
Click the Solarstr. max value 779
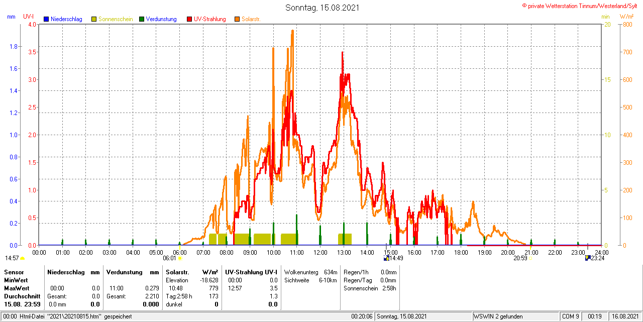tap(213, 288)
